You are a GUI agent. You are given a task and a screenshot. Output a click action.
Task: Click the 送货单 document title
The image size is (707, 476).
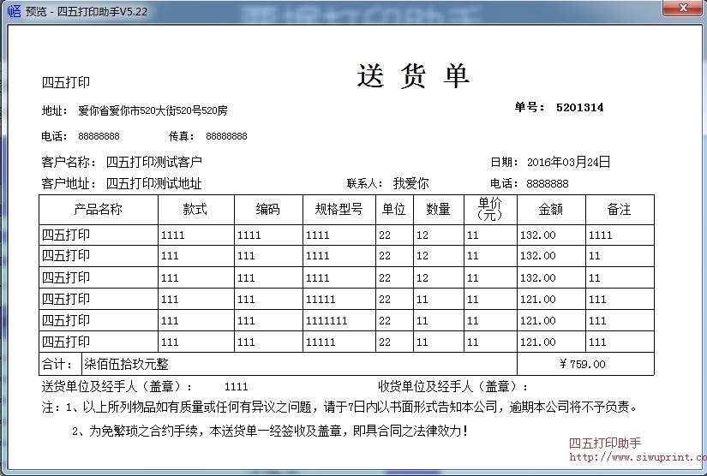click(413, 77)
